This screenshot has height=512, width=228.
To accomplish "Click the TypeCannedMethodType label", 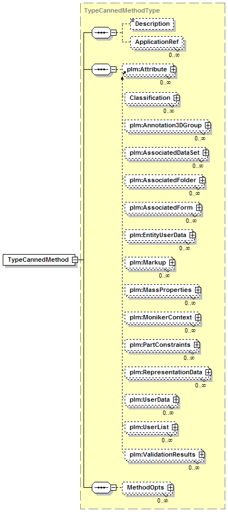I will point(121,10).
